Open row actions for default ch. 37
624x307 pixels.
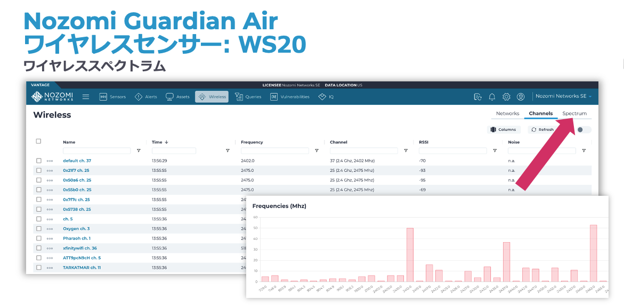pos(50,161)
